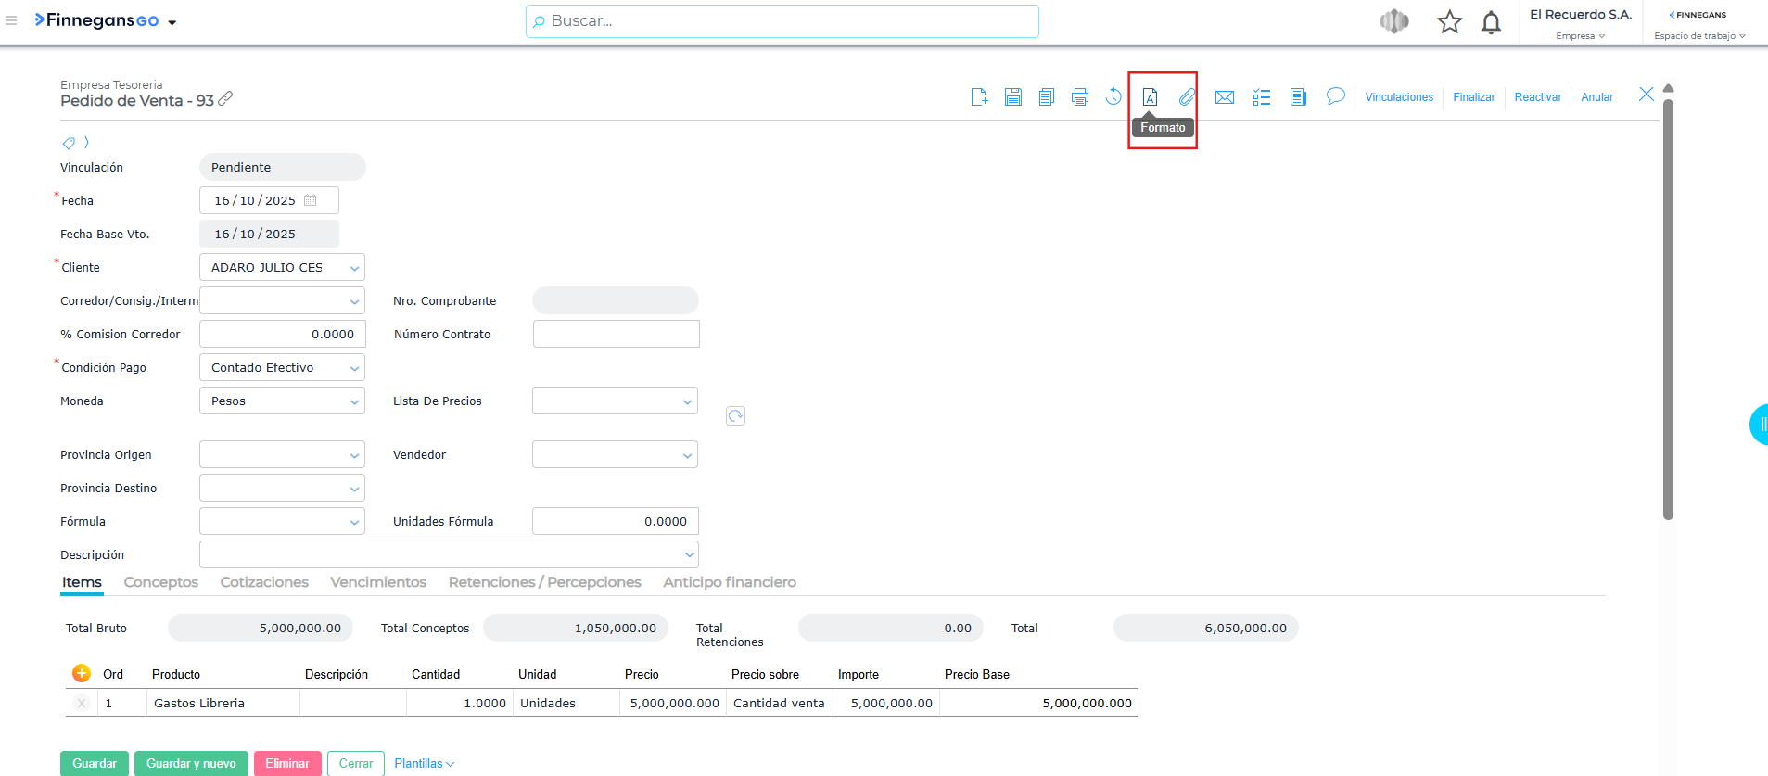Click the new document icon

pyautogui.click(x=979, y=97)
